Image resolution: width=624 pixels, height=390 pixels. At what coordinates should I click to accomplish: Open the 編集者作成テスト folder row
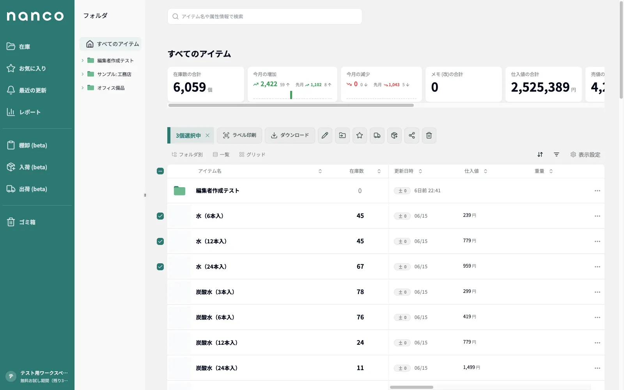coord(386,191)
